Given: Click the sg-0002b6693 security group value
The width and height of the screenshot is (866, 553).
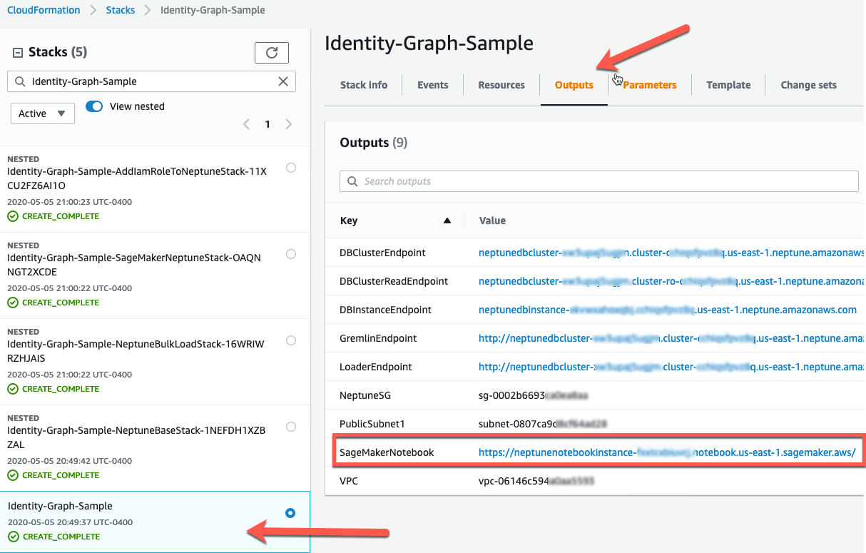Looking at the screenshot, I should (533, 395).
